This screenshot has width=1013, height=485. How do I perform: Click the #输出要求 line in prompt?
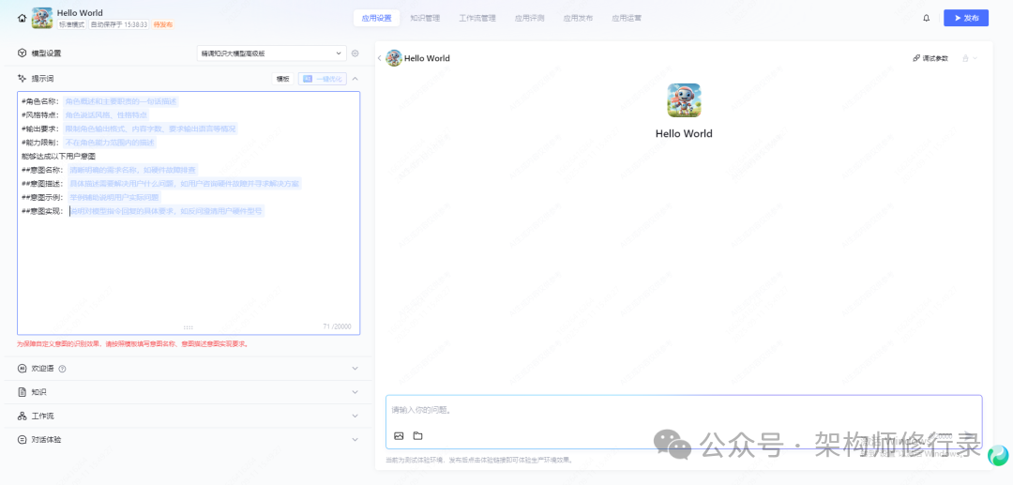129,129
